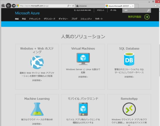Screen dimensions: 160x126
Task: Click the address bar search magnifier icon
Action: coord(68,6)
